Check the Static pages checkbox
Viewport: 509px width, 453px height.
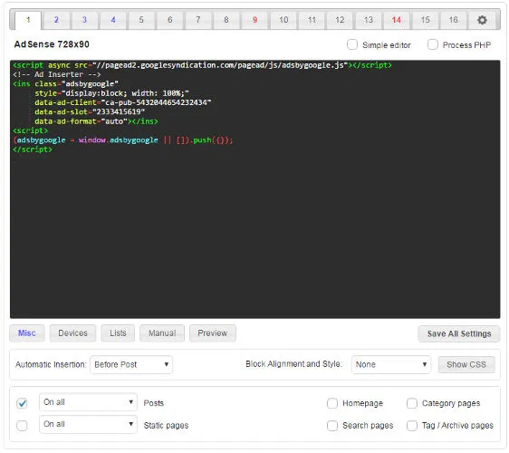tap(22, 426)
